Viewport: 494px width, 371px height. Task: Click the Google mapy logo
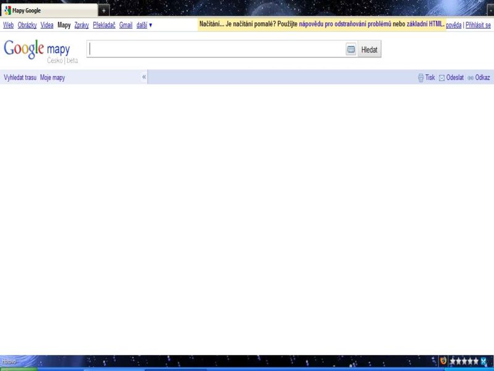point(41,51)
